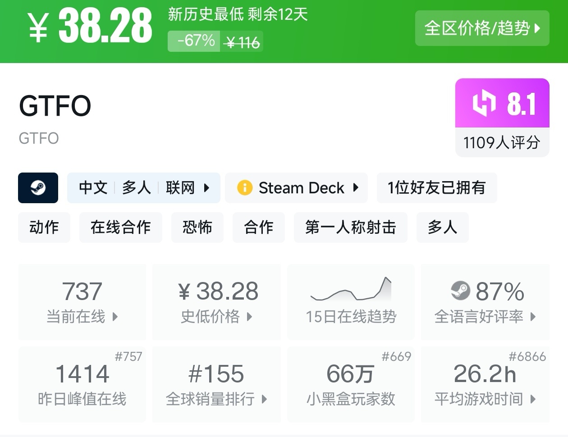Select the 在线合作 tag
The width and height of the screenshot is (568, 437).
120,227
